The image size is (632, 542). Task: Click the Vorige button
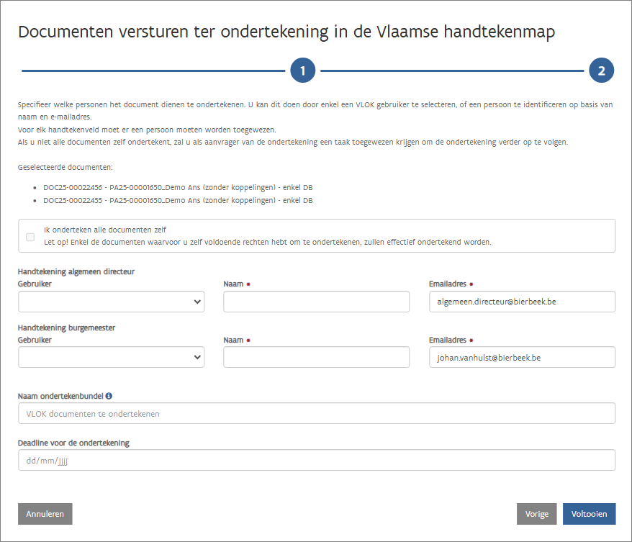pos(536,514)
